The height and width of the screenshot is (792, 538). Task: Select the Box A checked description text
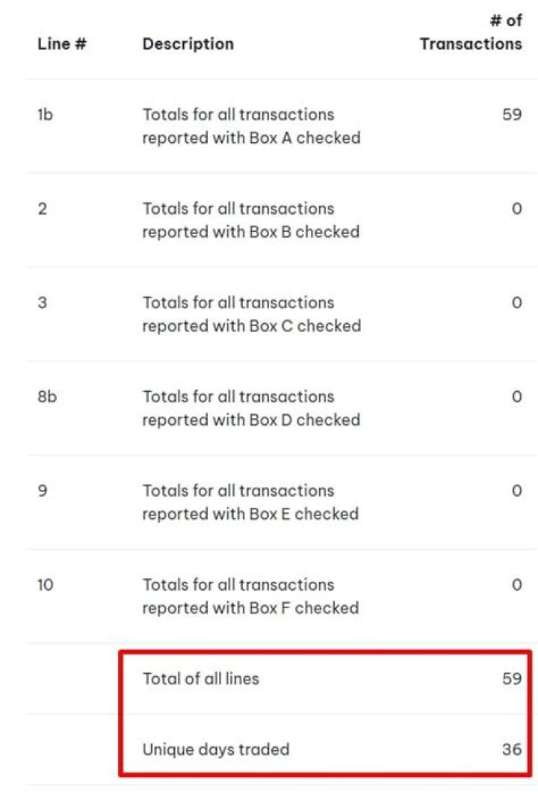pos(251,126)
